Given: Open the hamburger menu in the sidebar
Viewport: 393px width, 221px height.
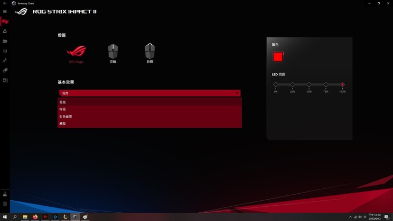Looking at the screenshot, I should (5, 11).
